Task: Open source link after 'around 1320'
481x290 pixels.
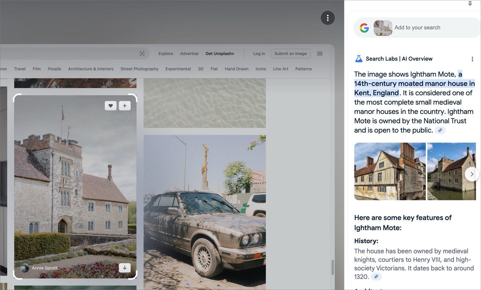Action: pos(376,277)
